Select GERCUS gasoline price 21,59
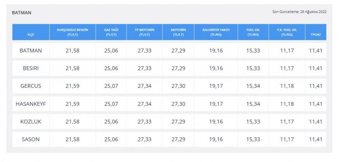 72,86
